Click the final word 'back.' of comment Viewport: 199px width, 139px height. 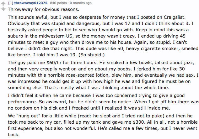pyautogui.click(x=14, y=135)
